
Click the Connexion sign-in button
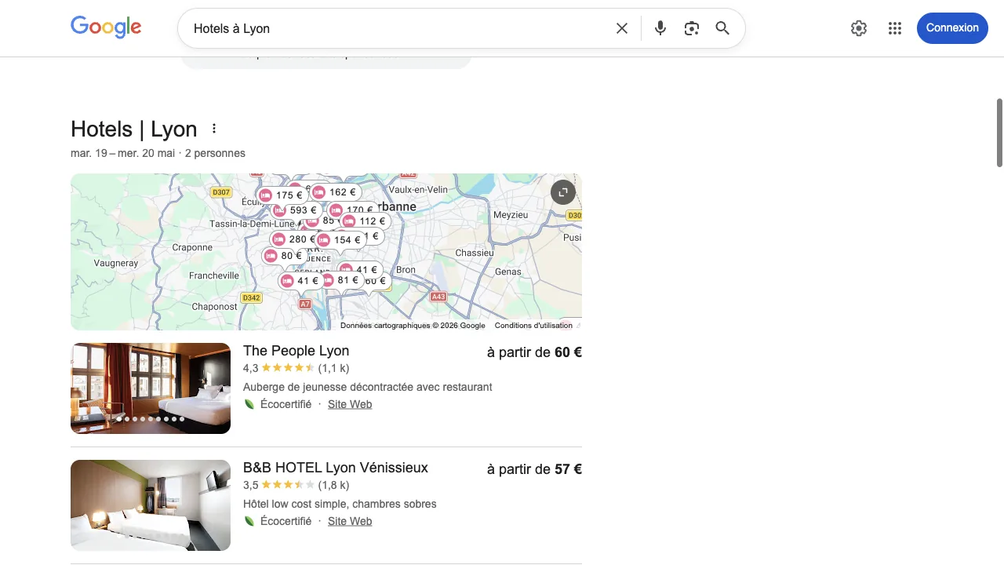[952, 27]
